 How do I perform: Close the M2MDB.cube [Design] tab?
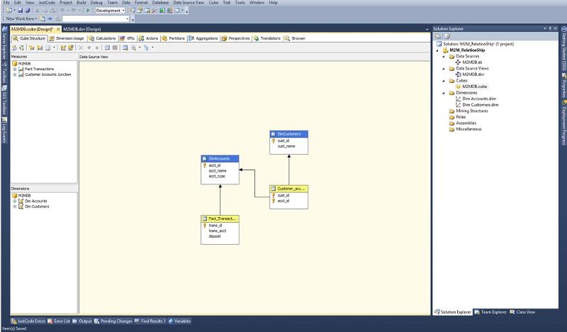pos(58,29)
